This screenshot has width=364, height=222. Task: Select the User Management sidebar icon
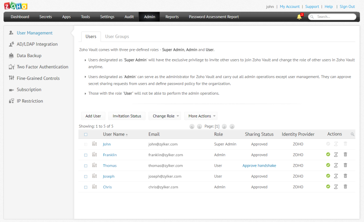(11, 33)
